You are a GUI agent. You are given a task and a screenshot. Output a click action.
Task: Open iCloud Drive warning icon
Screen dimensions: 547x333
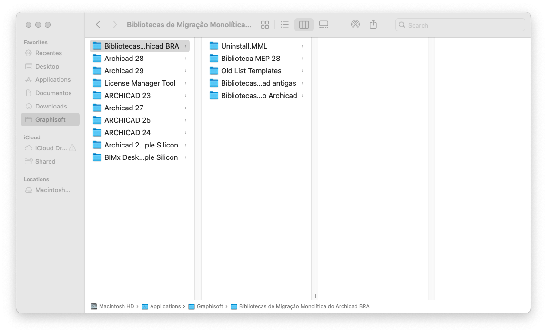72,148
